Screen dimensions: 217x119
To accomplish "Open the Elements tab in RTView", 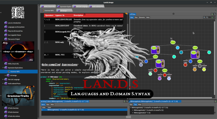I will tap(142, 17).
